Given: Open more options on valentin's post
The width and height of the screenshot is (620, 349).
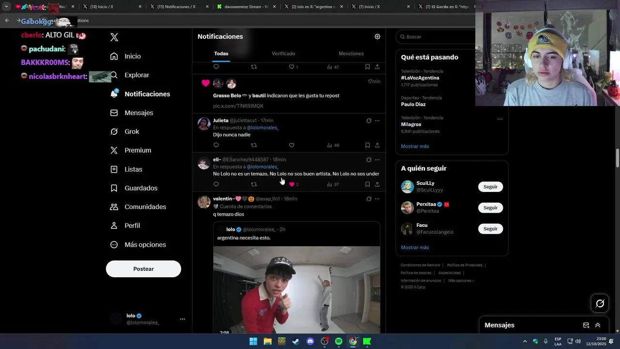Looking at the screenshot, I should pos(377,199).
